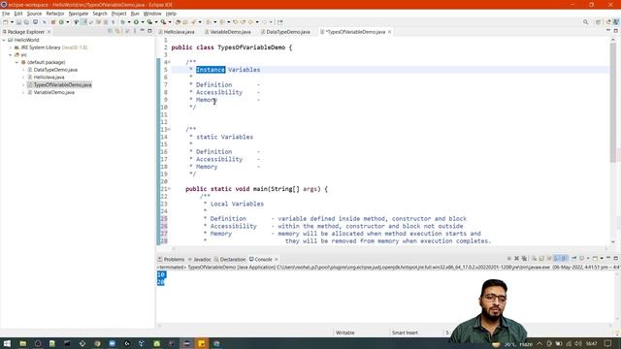
Task: Open the Run button dropdown arrow
Action: click(x=143, y=22)
